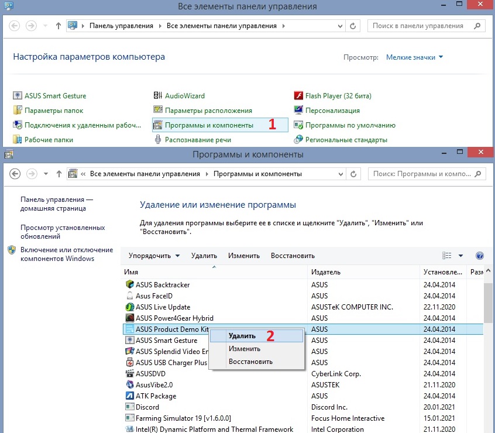
Task: Refresh Программы и компоненты address bar
Action: point(353,174)
